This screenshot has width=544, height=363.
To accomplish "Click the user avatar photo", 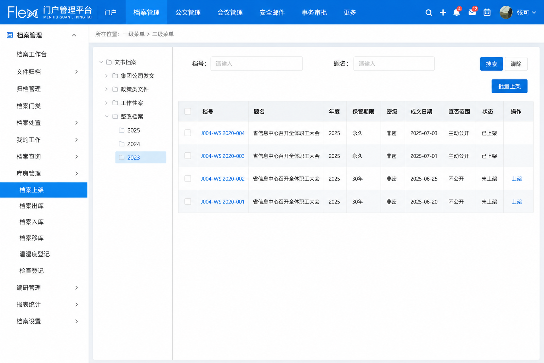I will pos(506,12).
